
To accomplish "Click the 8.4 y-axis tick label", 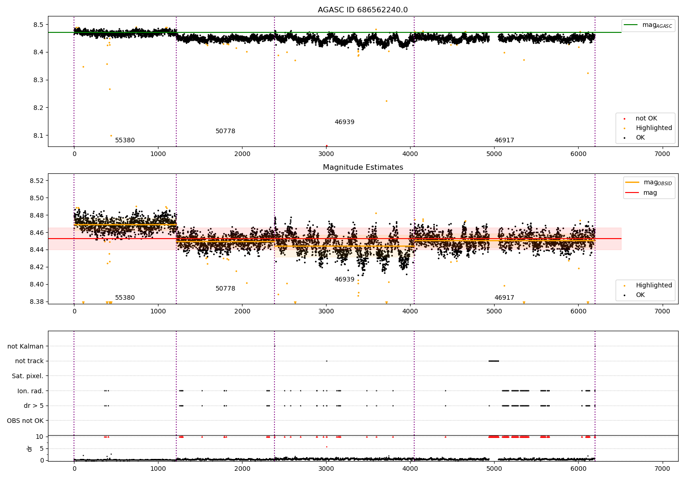I will pyautogui.click(x=38, y=52).
